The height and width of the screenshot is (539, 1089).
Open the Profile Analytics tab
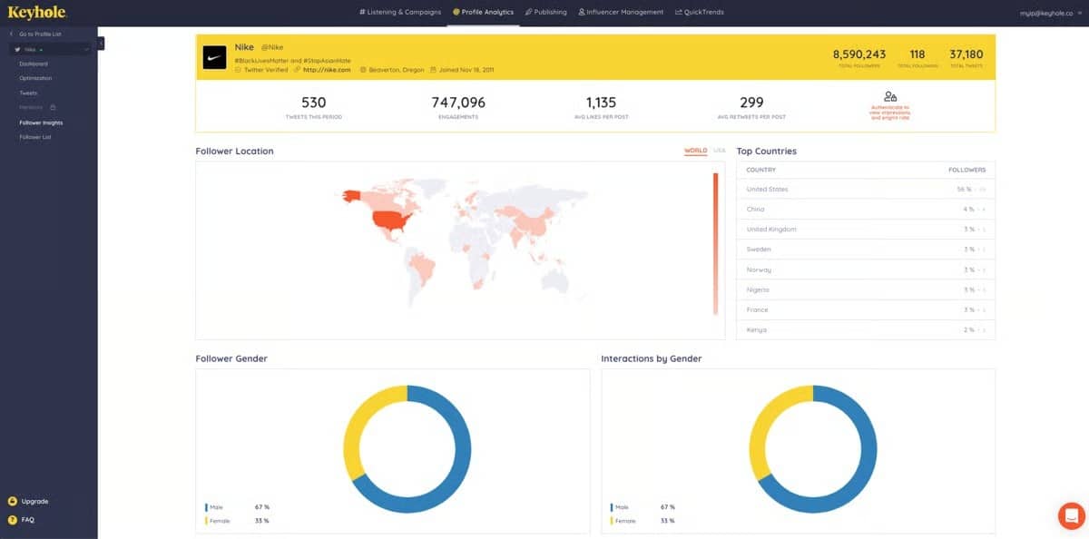483,12
